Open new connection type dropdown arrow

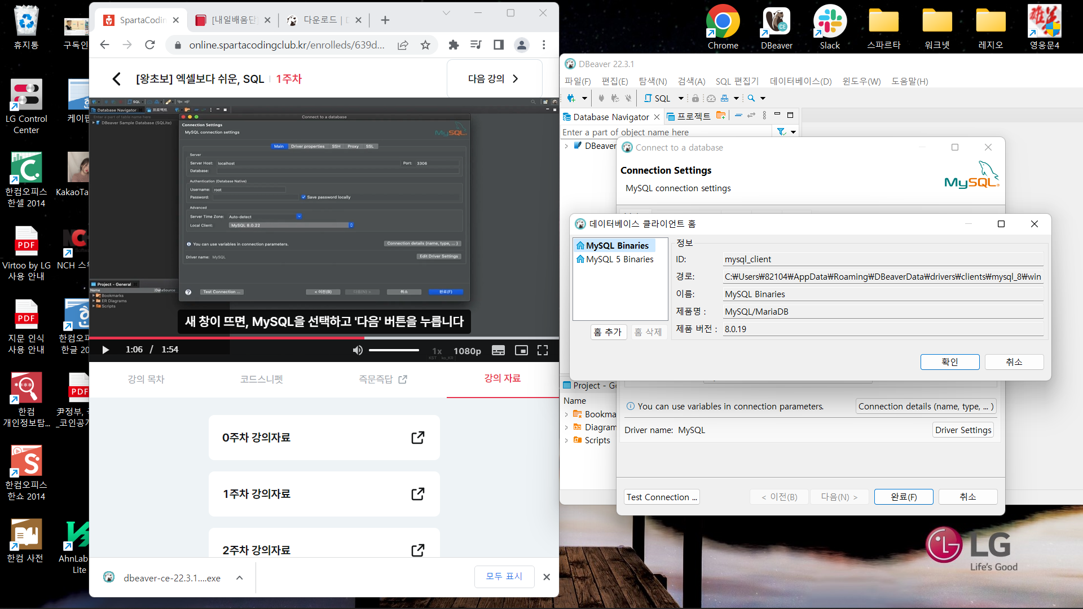(x=584, y=98)
